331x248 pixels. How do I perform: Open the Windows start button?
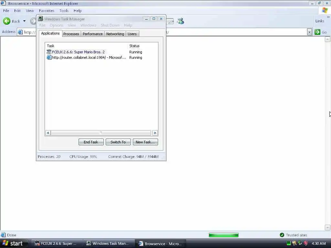(x=14, y=243)
